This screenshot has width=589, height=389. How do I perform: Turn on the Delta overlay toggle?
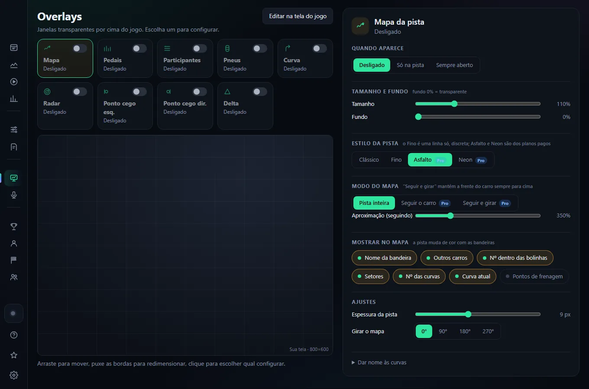(259, 92)
